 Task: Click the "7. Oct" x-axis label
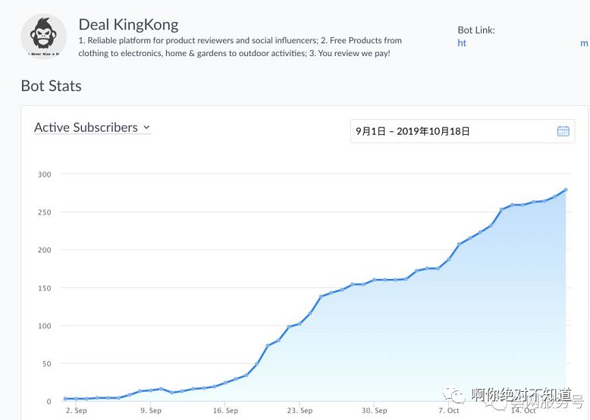(448, 411)
